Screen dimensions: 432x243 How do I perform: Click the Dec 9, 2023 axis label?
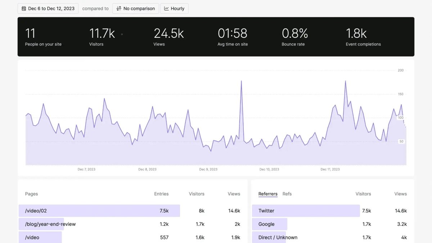(x=208, y=169)
